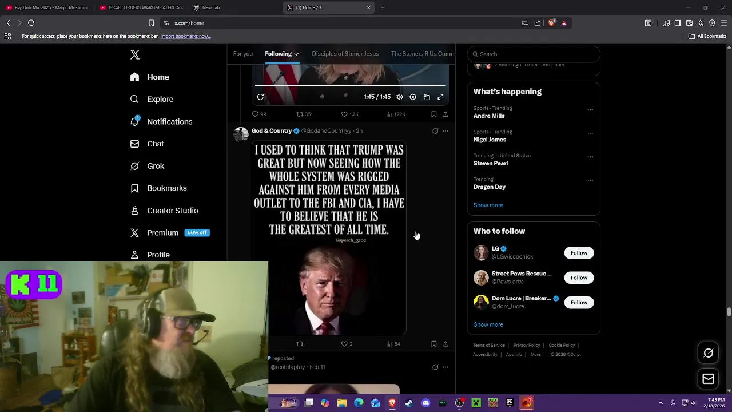This screenshot has width=732, height=412.
Task: Open Creator Studio in the sidebar
Action: coord(164,211)
